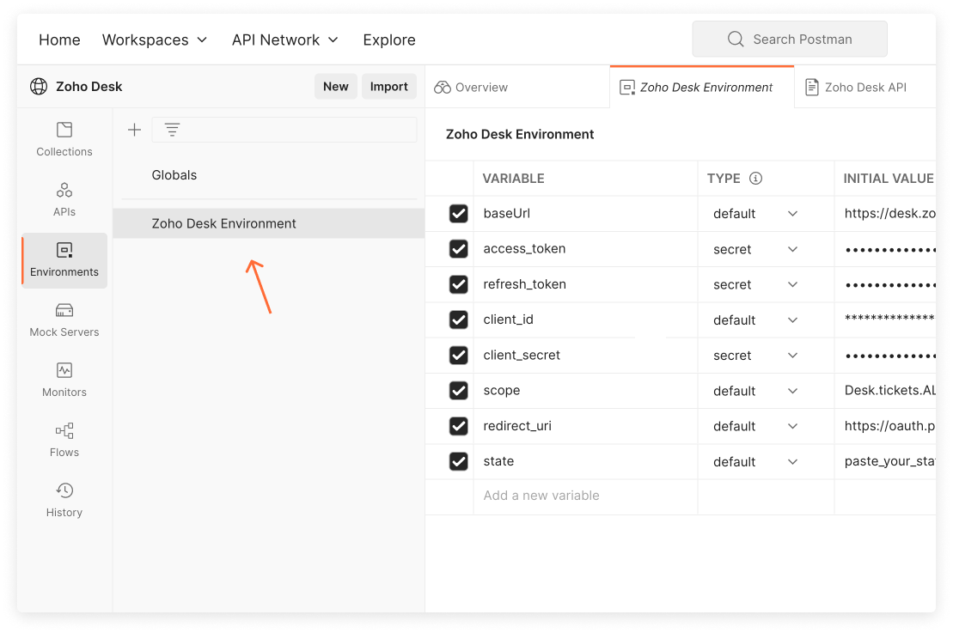
Task: Click the Zoho Desk workspace name
Action: pos(89,86)
